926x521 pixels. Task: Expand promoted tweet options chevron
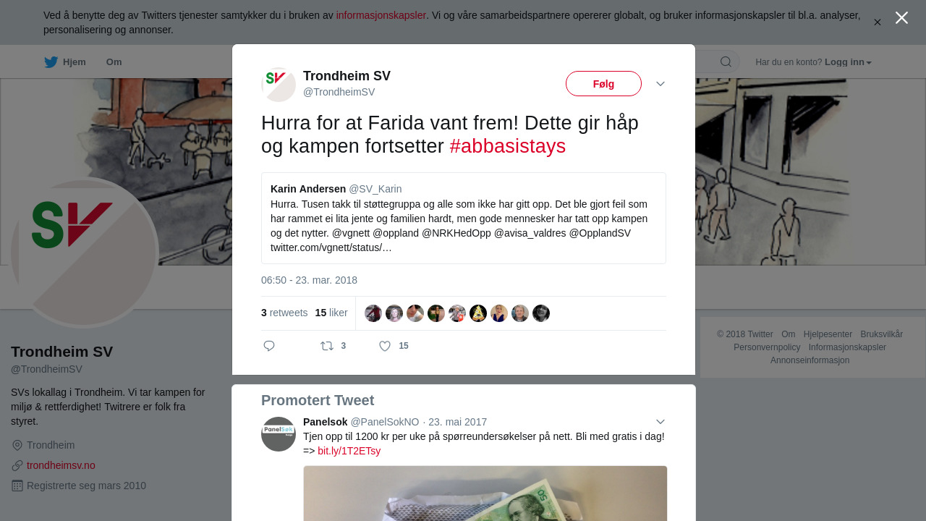[x=660, y=422]
